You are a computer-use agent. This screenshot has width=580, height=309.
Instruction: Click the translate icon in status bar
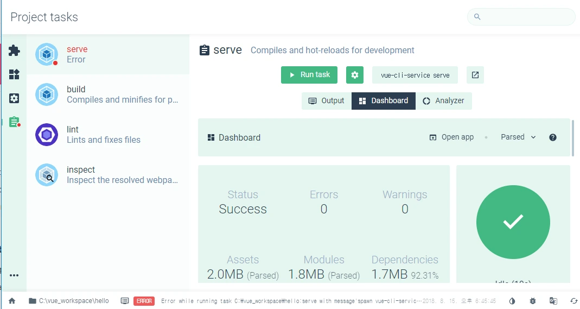553,301
